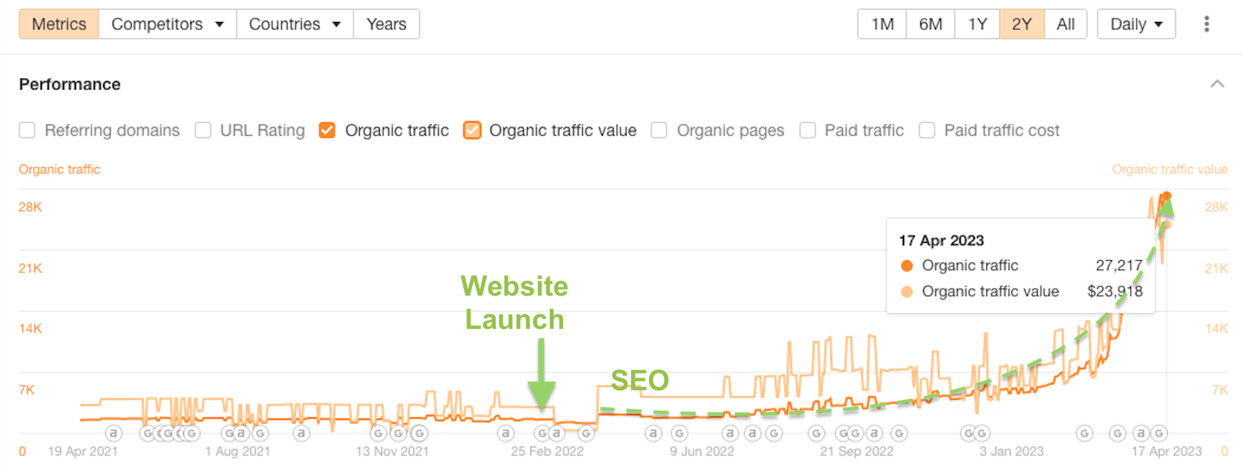This screenshot has width=1242, height=468.
Task: Collapse the Performance section chevron
Action: (x=1217, y=85)
